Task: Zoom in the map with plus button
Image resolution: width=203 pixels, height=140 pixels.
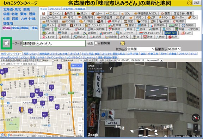Action: tap(80, 126)
